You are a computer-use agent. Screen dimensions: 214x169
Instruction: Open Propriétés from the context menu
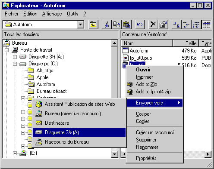pyautogui.click(x=154, y=158)
